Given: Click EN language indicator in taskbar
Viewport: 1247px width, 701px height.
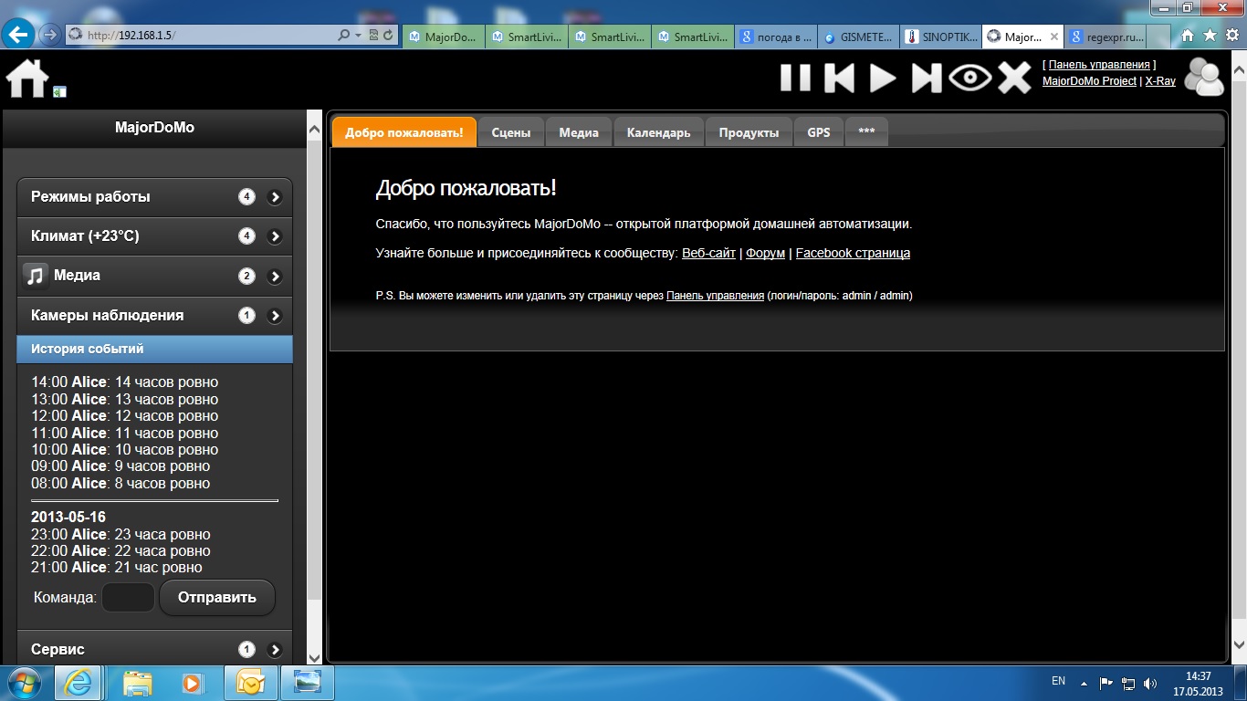Looking at the screenshot, I should (x=1058, y=681).
